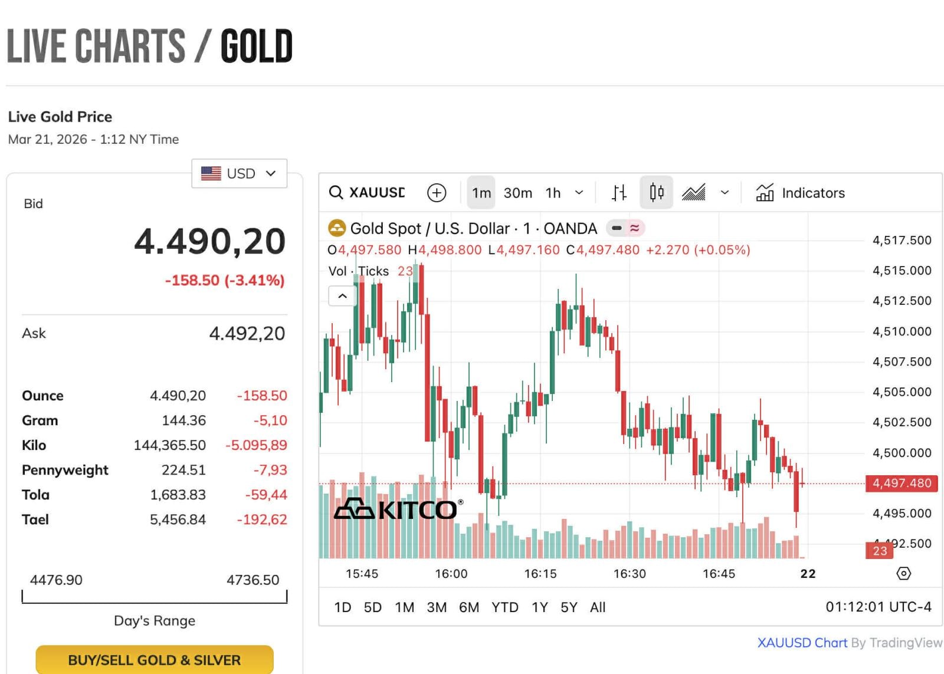Click the symbol search magnifier icon
The width and height of the screenshot is (944, 674).
pos(336,193)
